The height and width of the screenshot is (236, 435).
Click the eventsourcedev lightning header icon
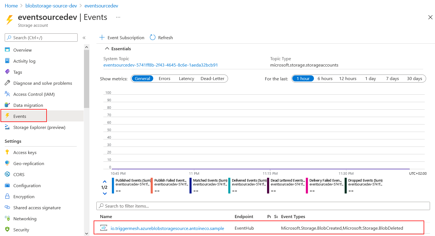9,20
